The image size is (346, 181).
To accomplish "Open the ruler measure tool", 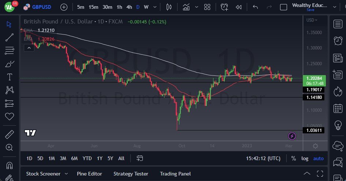I will 9,134.
